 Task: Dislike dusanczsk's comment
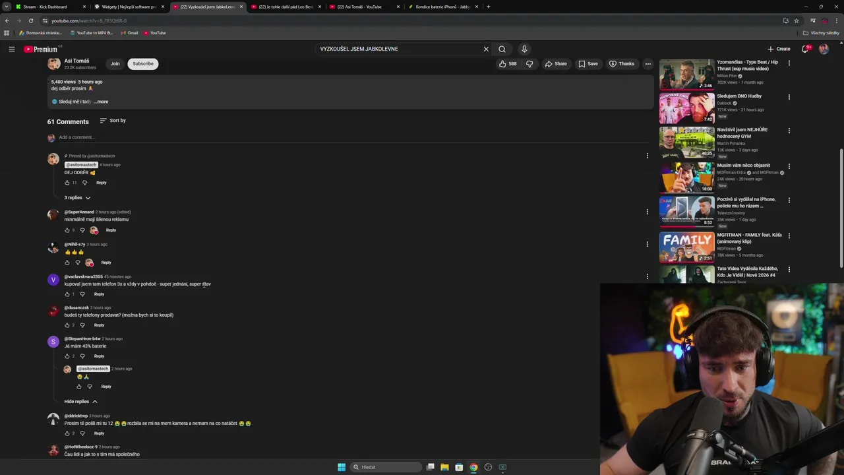pos(82,325)
